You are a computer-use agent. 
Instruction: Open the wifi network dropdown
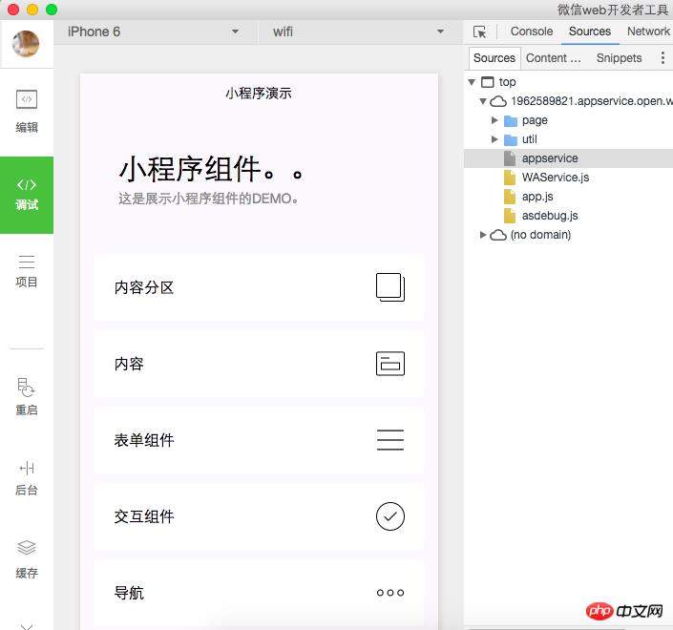click(358, 31)
